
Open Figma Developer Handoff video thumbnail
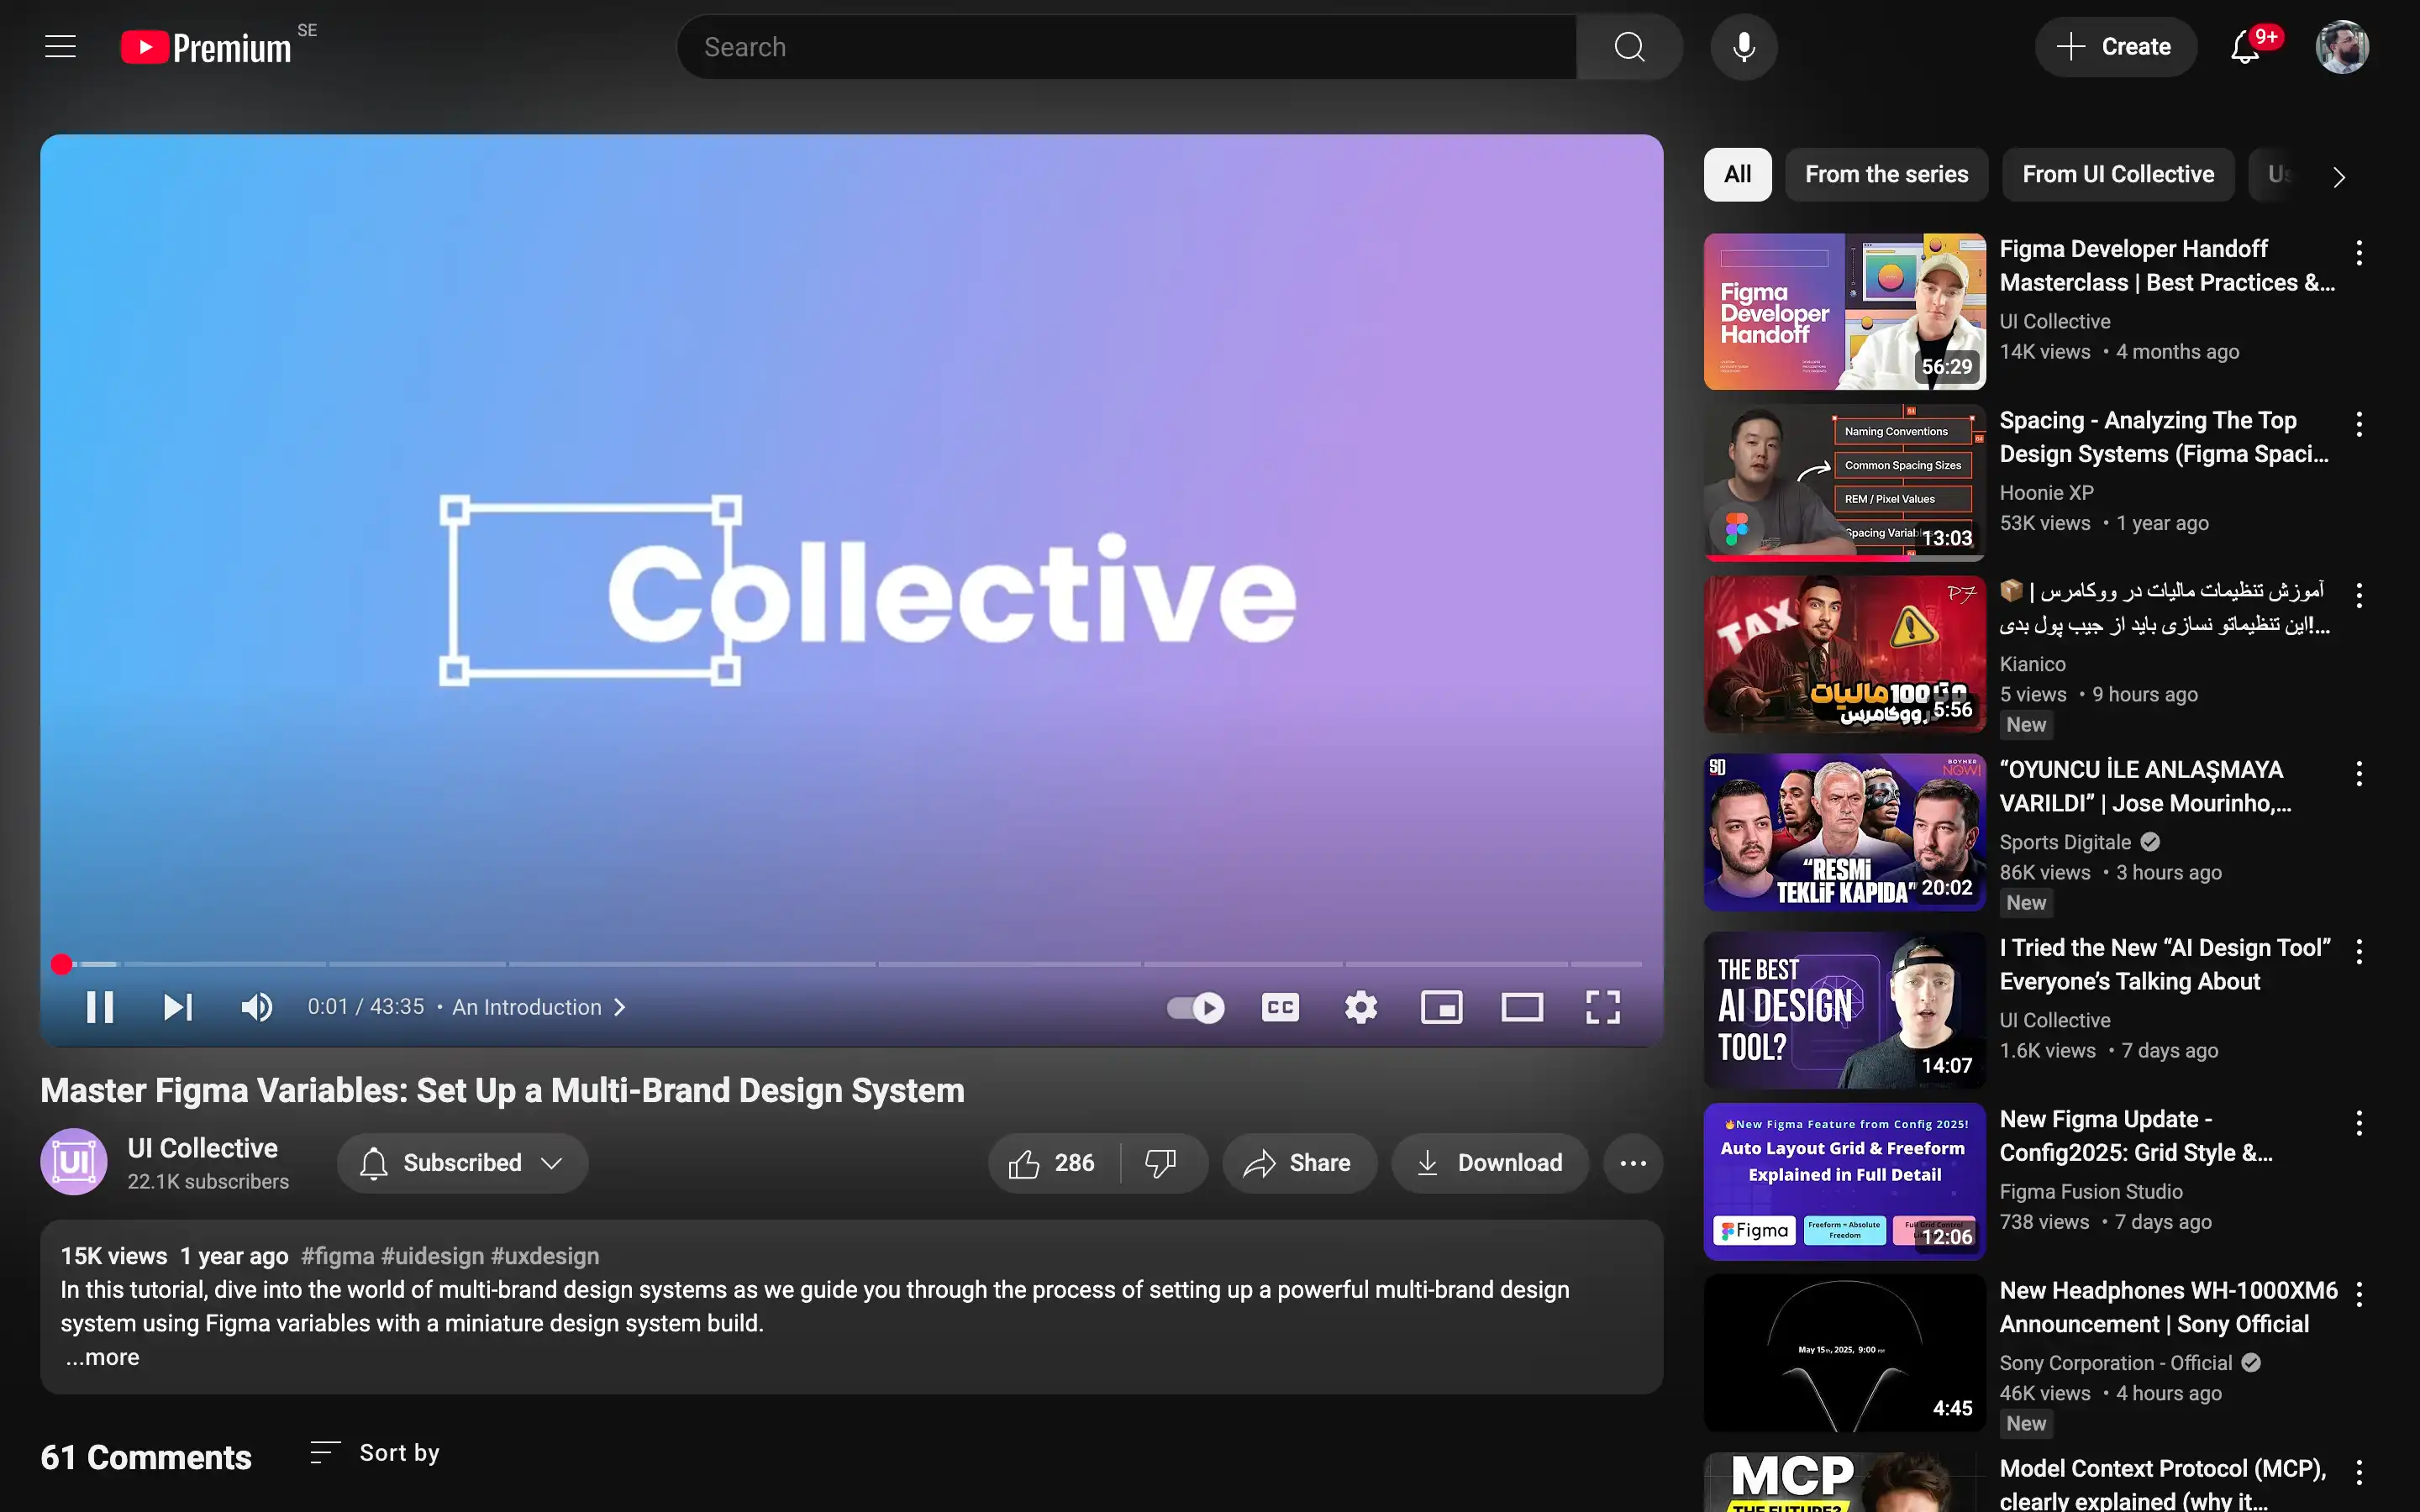coord(1844,311)
